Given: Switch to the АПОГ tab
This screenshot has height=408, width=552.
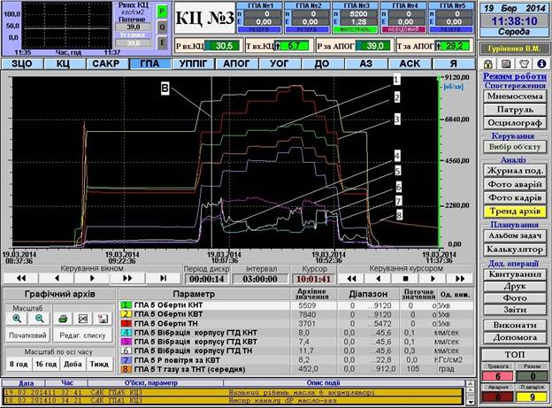Looking at the screenshot, I should [236, 64].
